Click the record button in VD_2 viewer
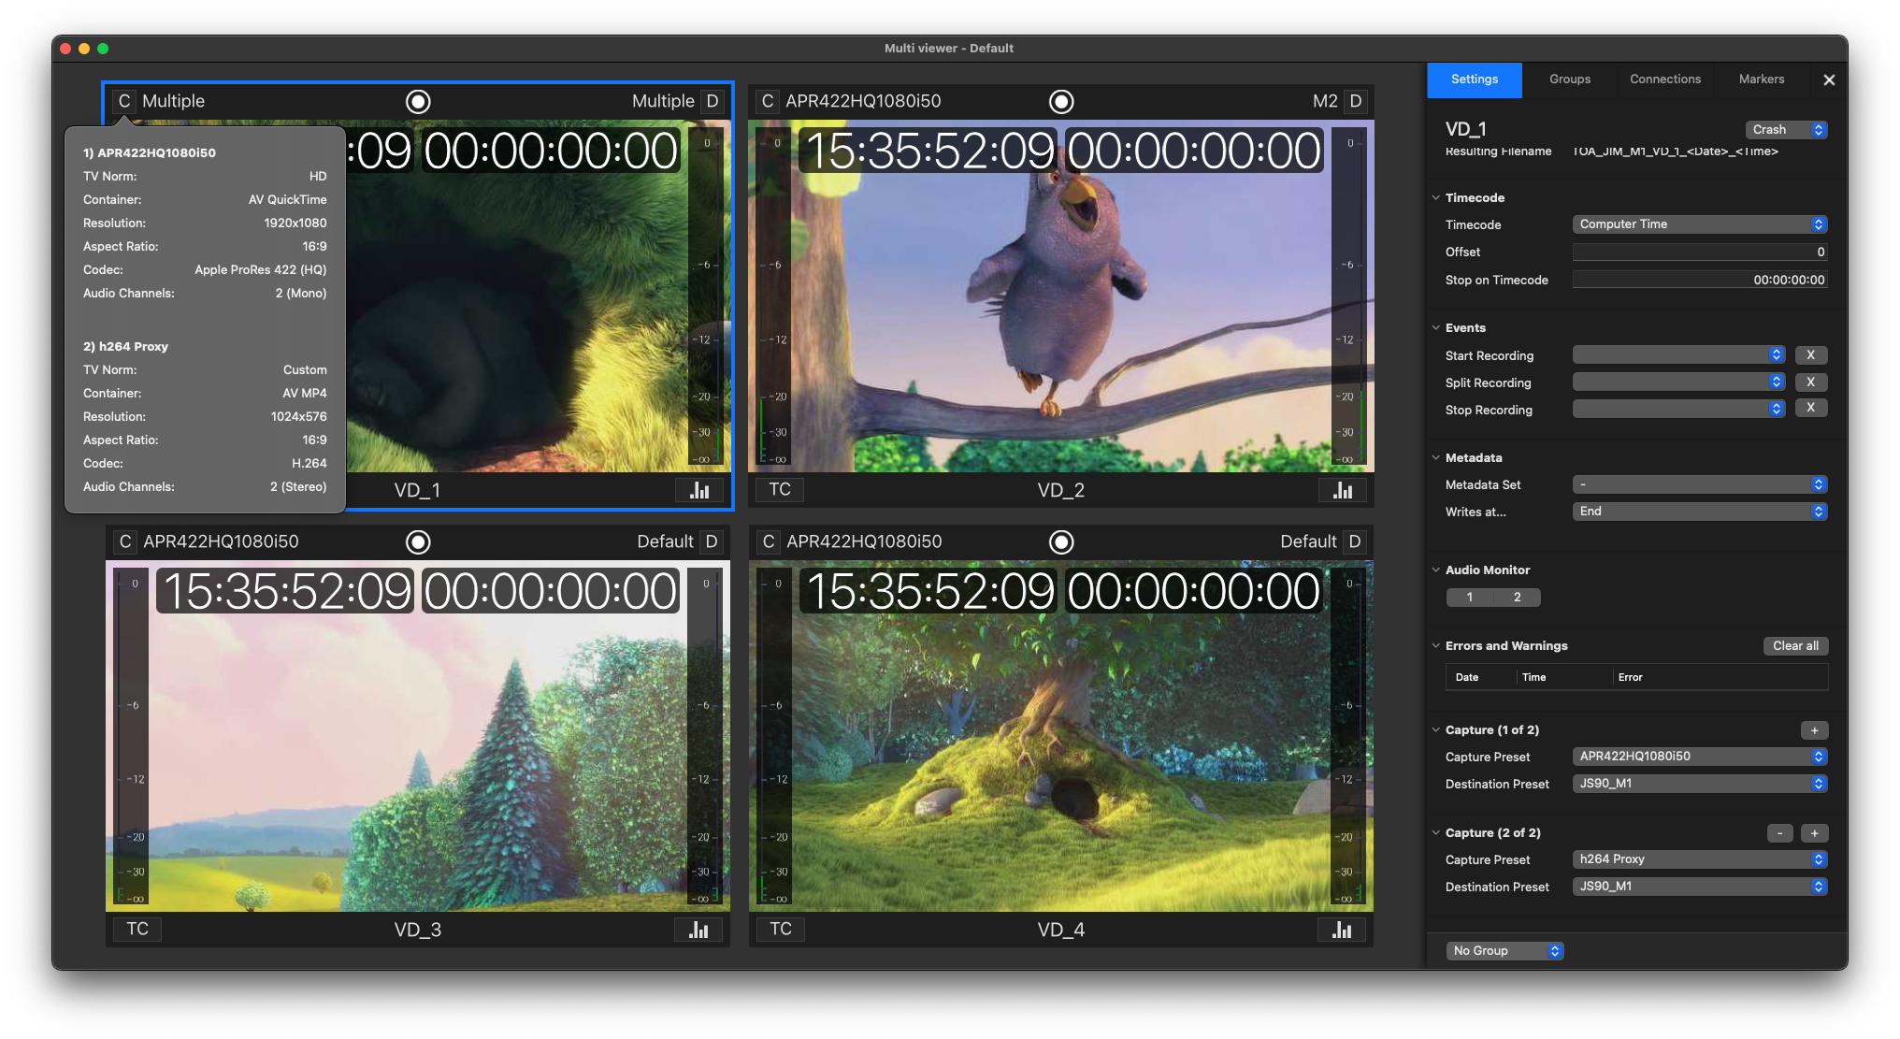The width and height of the screenshot is (1900, 1039). click(x=1061, y=101)
